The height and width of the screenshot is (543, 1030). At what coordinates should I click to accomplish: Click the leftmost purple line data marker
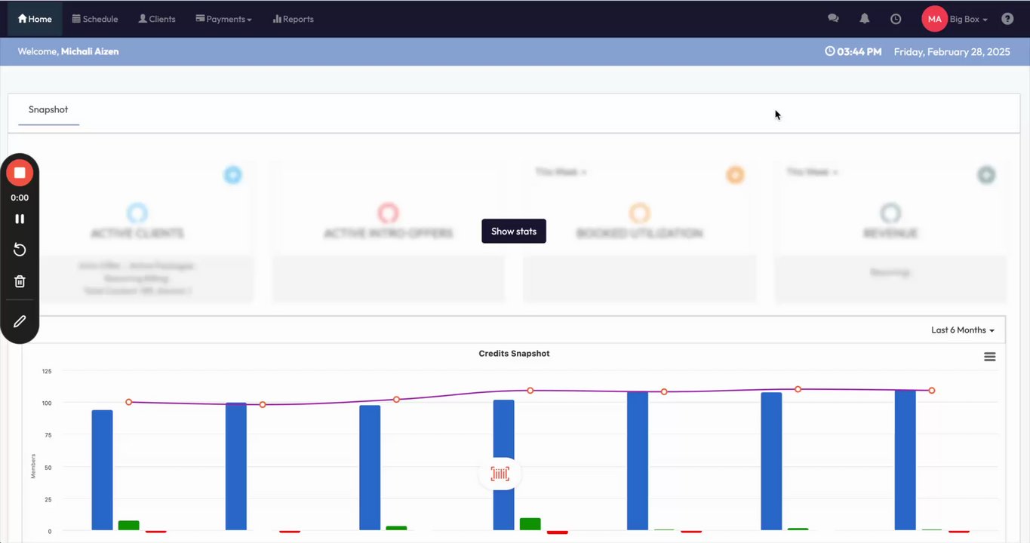(x=129, y=402)
